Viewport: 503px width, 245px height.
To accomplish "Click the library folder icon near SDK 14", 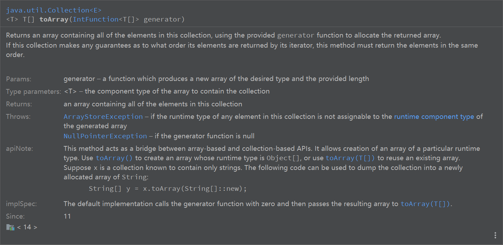I will (x=10, y=228).
